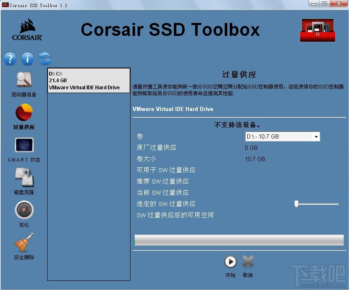The height and width of the screenshot is (290, 349).
Task: Maximize the Corsair SSD Toolbox window
Action: click(x=325, y=4)
